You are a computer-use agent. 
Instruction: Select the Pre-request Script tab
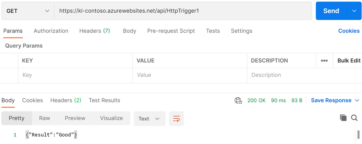click(x=171, y=31)
